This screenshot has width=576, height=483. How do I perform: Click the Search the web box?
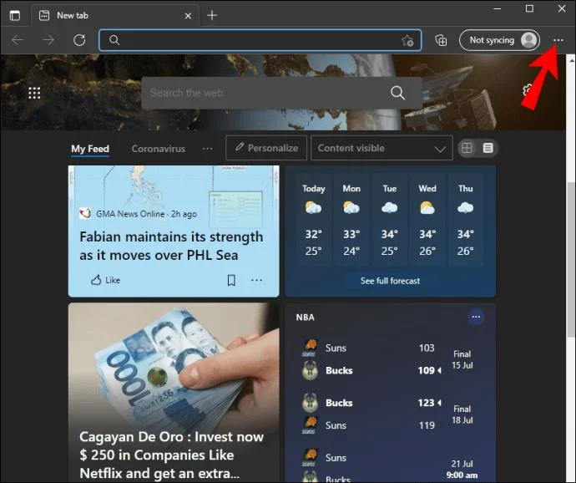tap(282, 93)
